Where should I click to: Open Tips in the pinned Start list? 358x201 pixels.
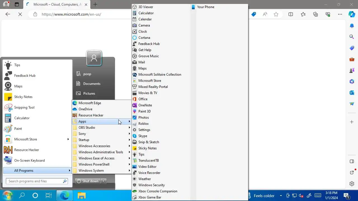pos(37,65)
